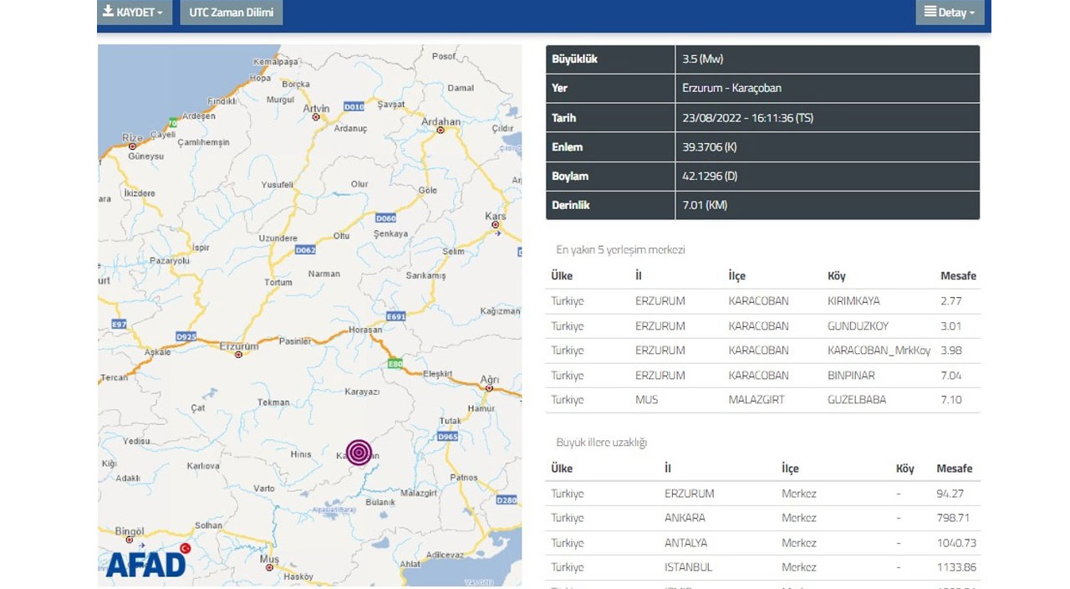Click the D010 road shield near Artvin
Viewport: 1070px width, 589px height.
coord(354,107)
